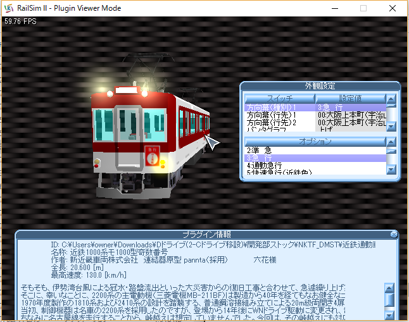Viewport: 409px width, 322px height.
Task: Click the up arrow of the オプション list scrollbar
Action: 391,142
